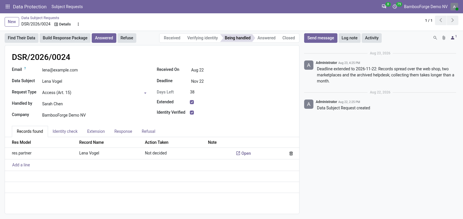Open the Refusal tab

coord(148,131)
